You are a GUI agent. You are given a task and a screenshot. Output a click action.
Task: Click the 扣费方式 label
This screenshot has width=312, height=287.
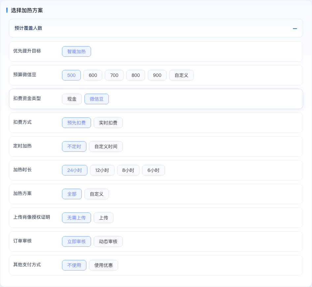click(22, 122)
